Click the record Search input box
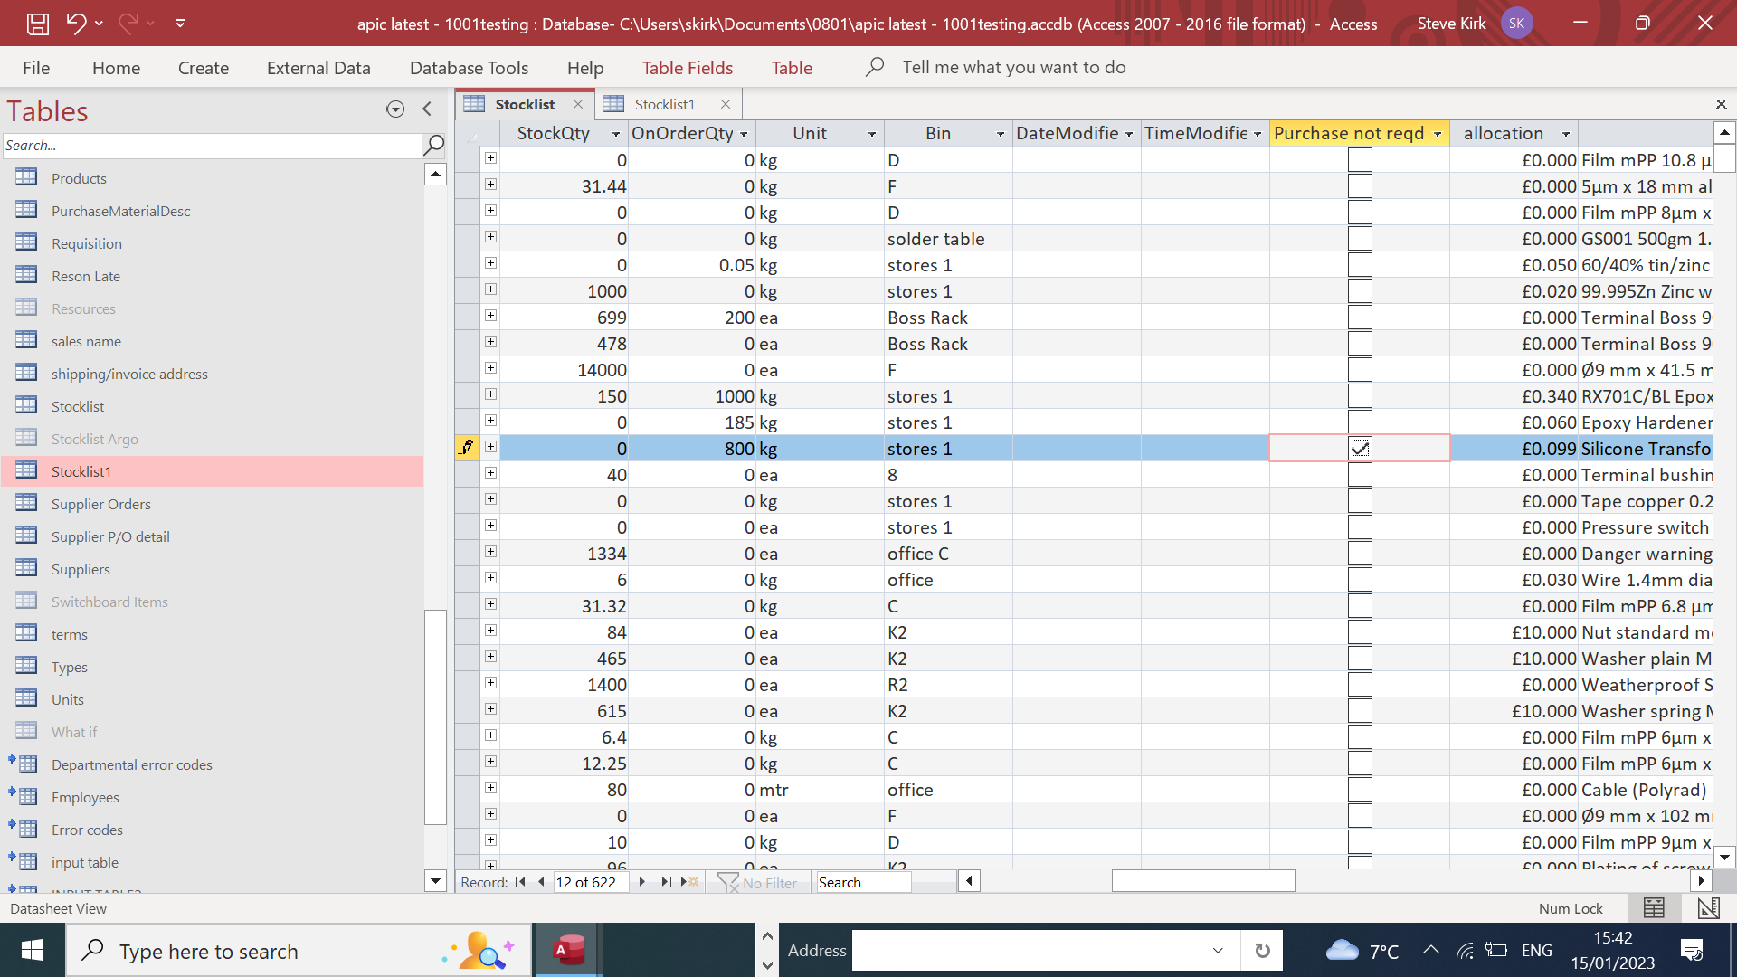This screenshot has height=977, width=1737. click(863, 882)
